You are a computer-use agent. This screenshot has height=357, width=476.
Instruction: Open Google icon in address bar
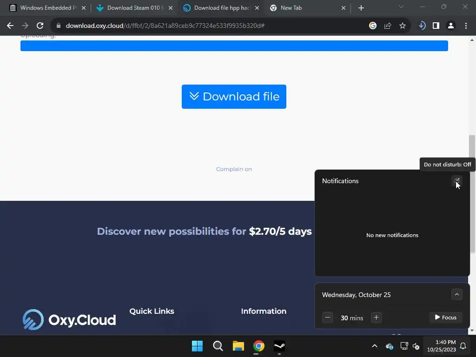coord(373,26)
